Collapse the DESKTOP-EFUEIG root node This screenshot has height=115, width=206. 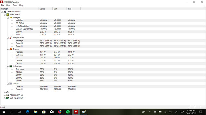(x=2, y=12)
